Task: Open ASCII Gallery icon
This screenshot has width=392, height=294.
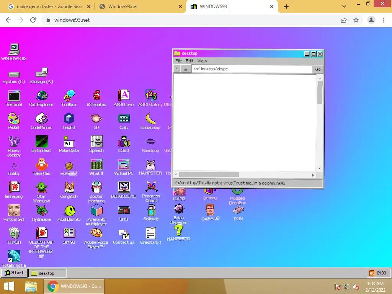Action: click(x=150, y=98)
